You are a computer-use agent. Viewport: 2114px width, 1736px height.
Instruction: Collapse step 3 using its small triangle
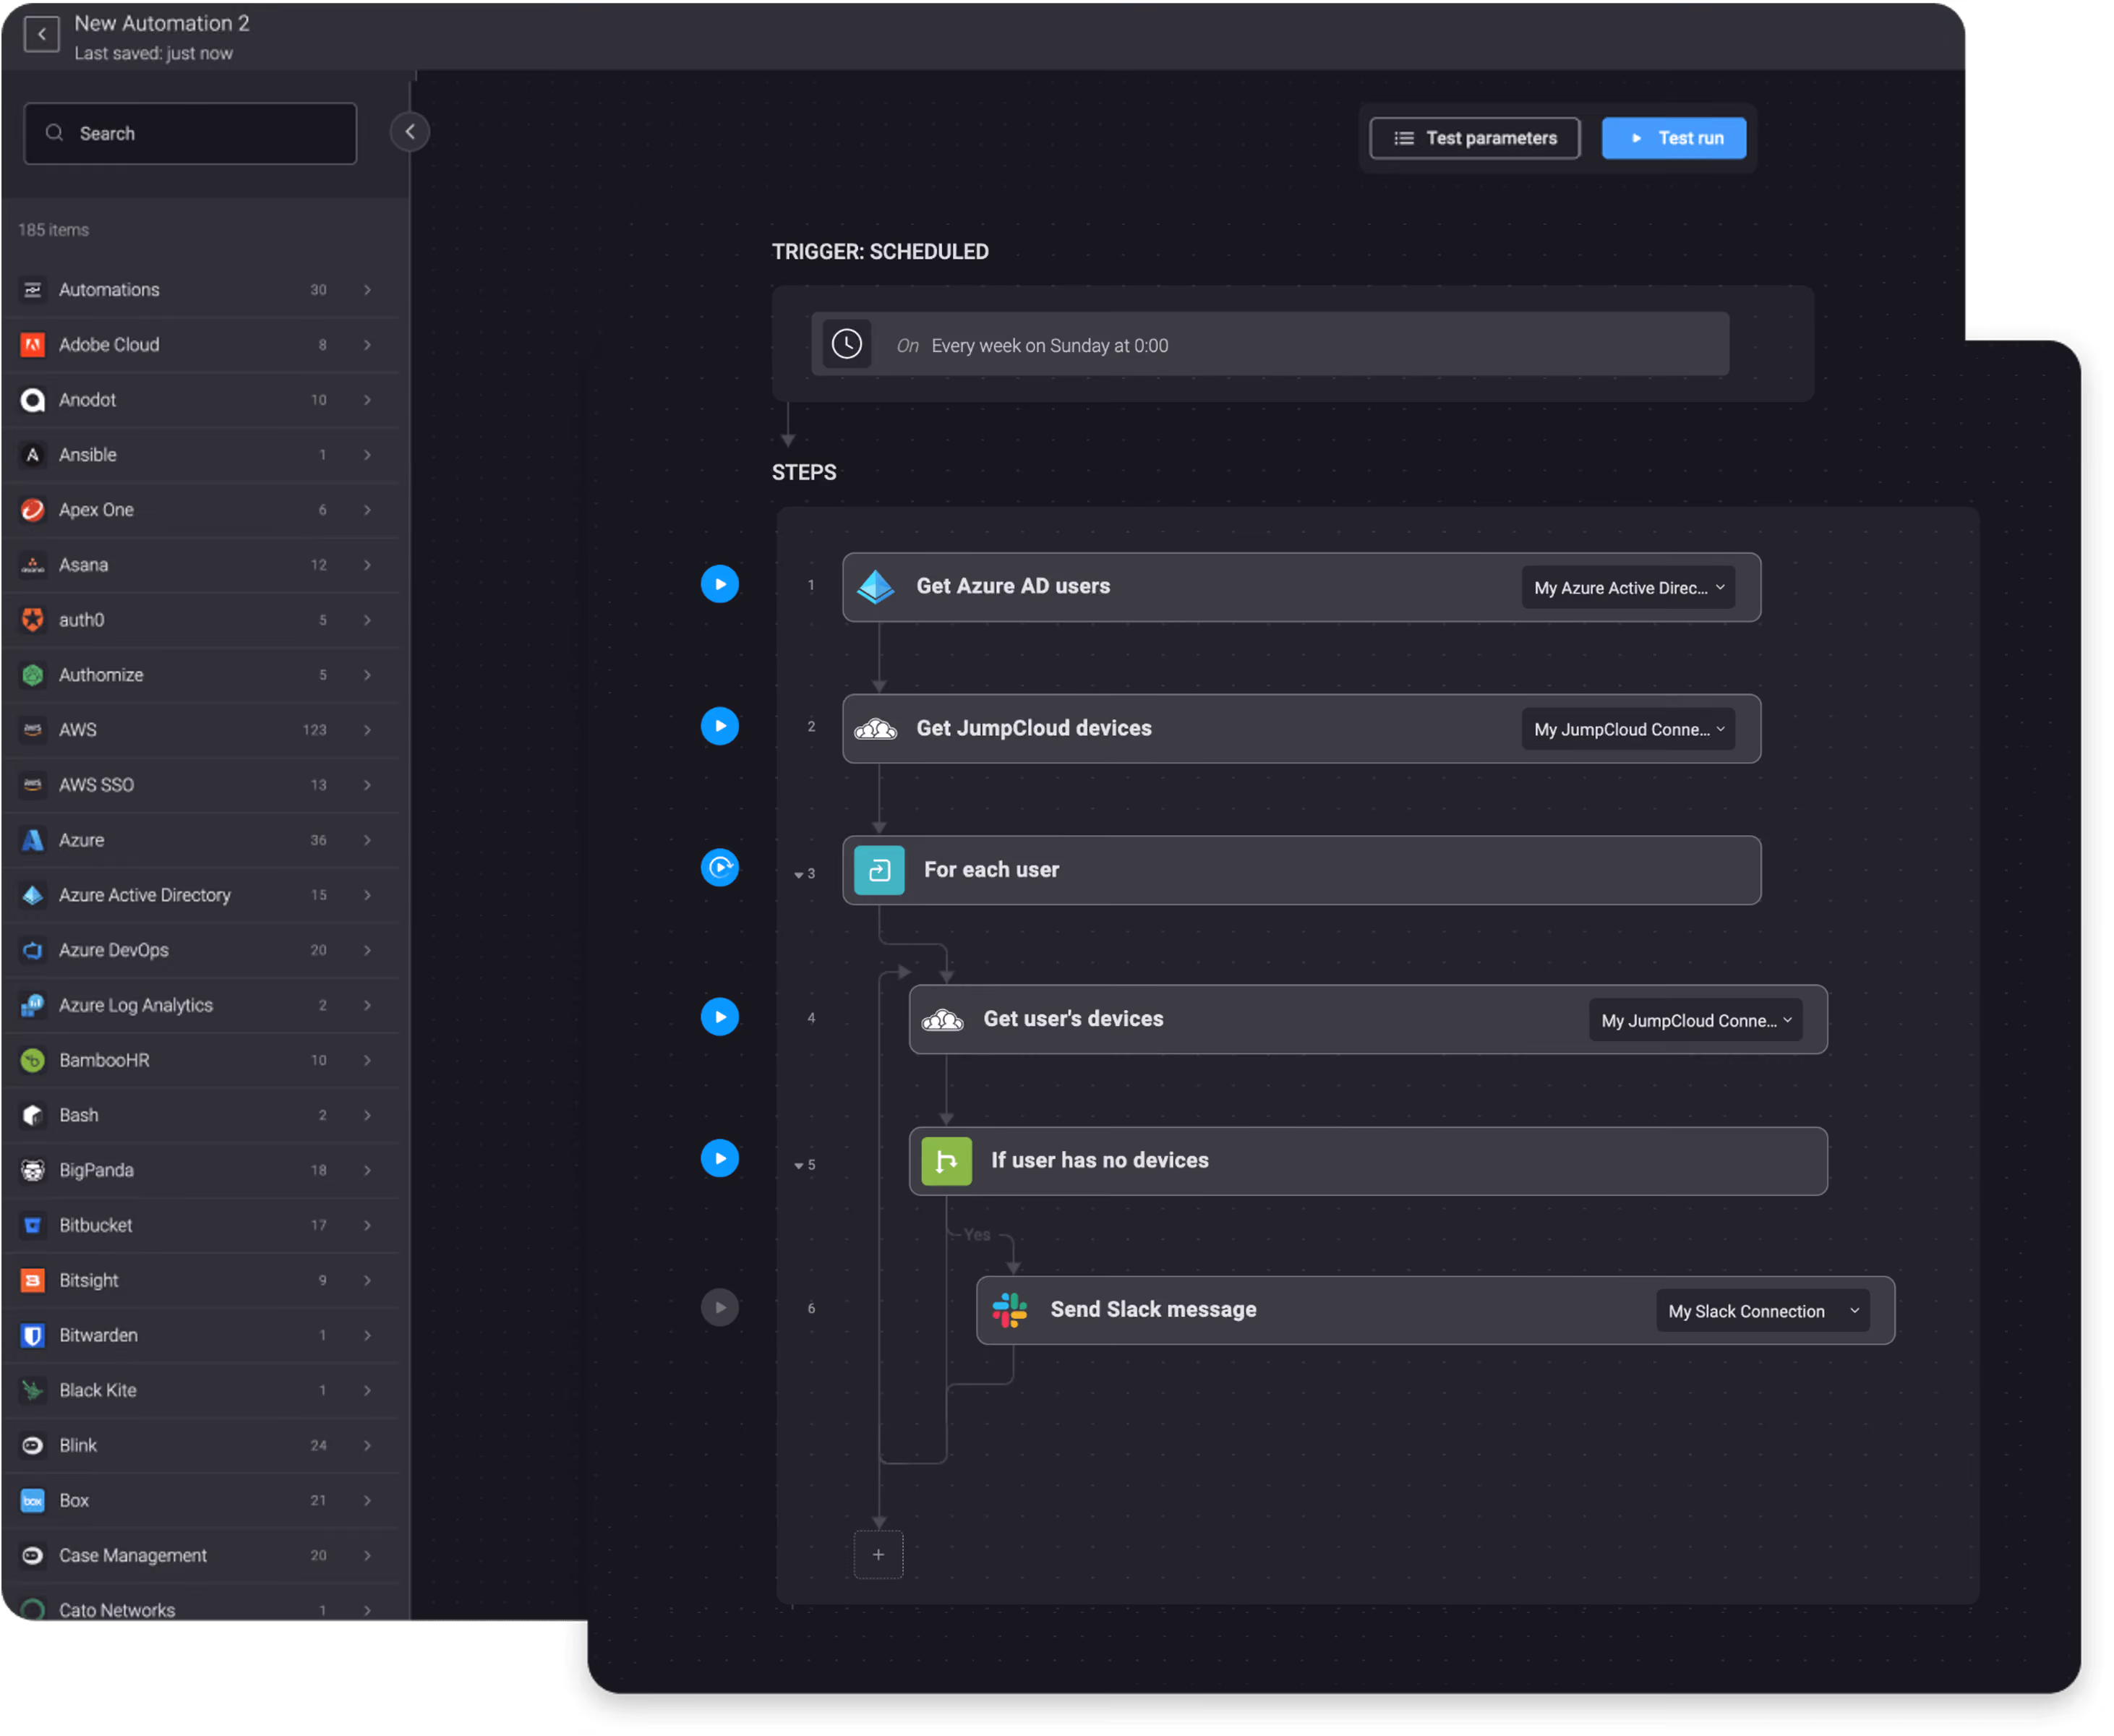coord(800,875)
